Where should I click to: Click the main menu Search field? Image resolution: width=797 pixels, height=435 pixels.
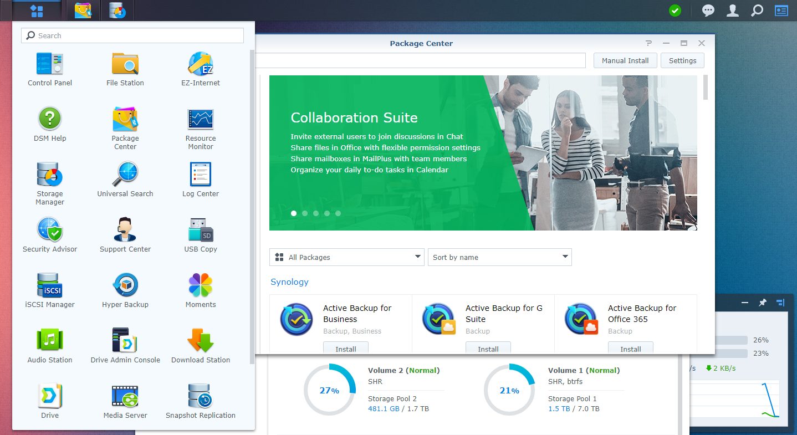(133, 35)
